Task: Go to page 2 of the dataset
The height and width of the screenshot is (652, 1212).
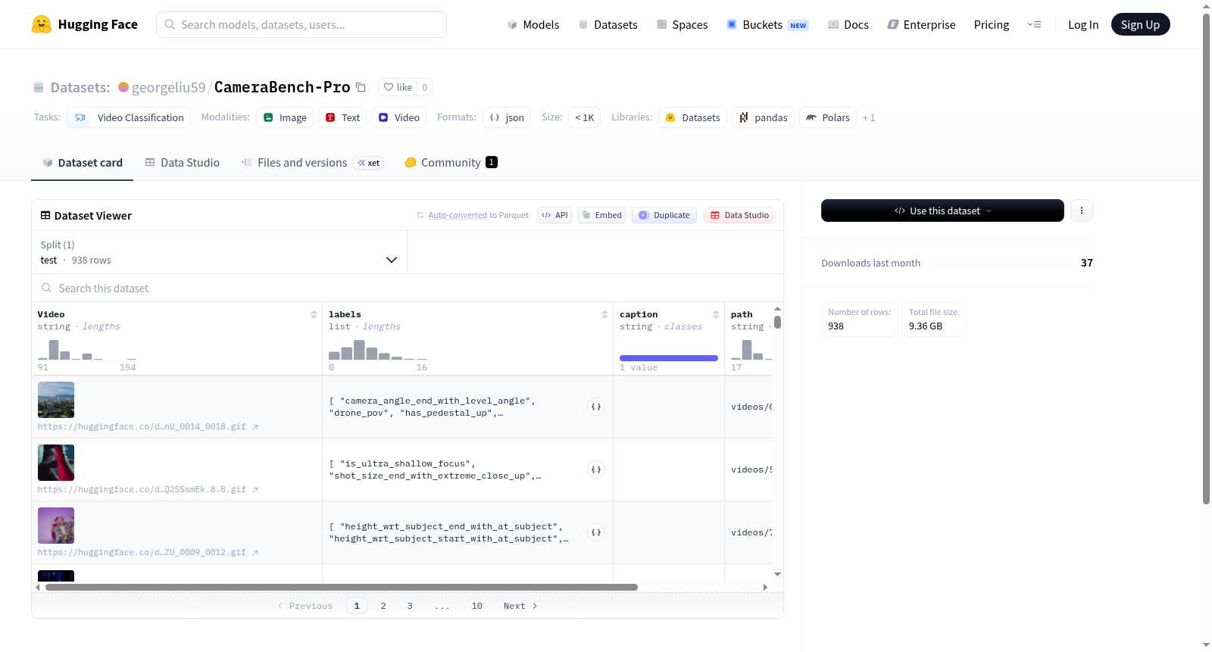Action: [x=383, y=606]
